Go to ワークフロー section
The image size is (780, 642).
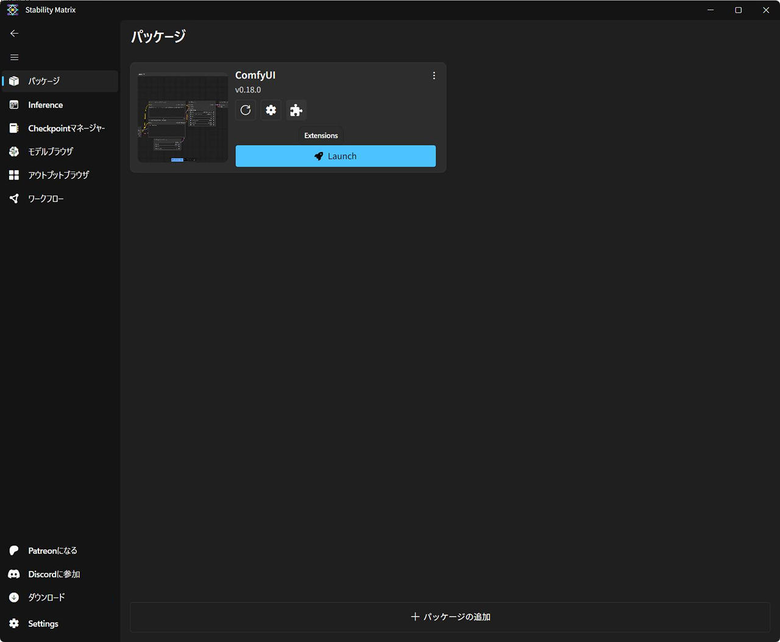click(x=60, y=199)
